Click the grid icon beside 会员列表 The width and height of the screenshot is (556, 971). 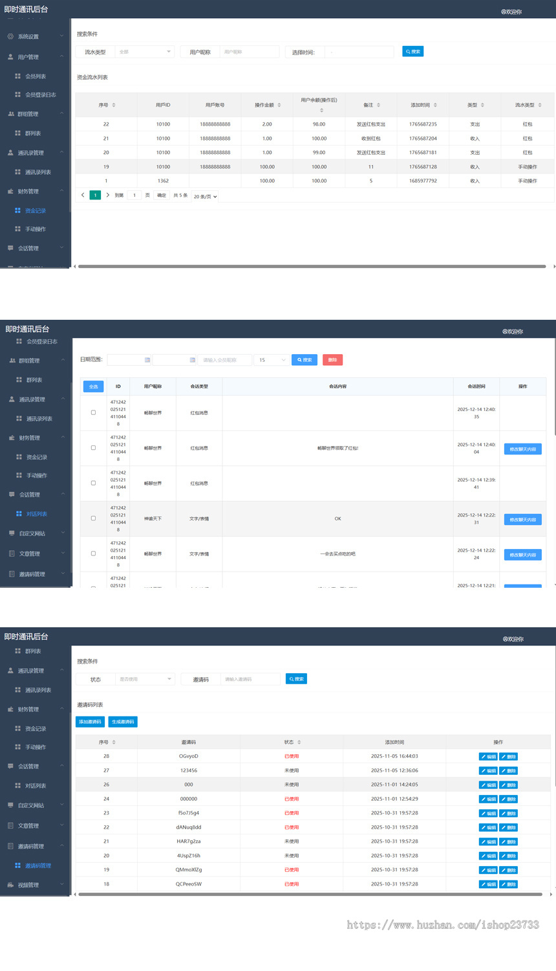tap(18, 76)
